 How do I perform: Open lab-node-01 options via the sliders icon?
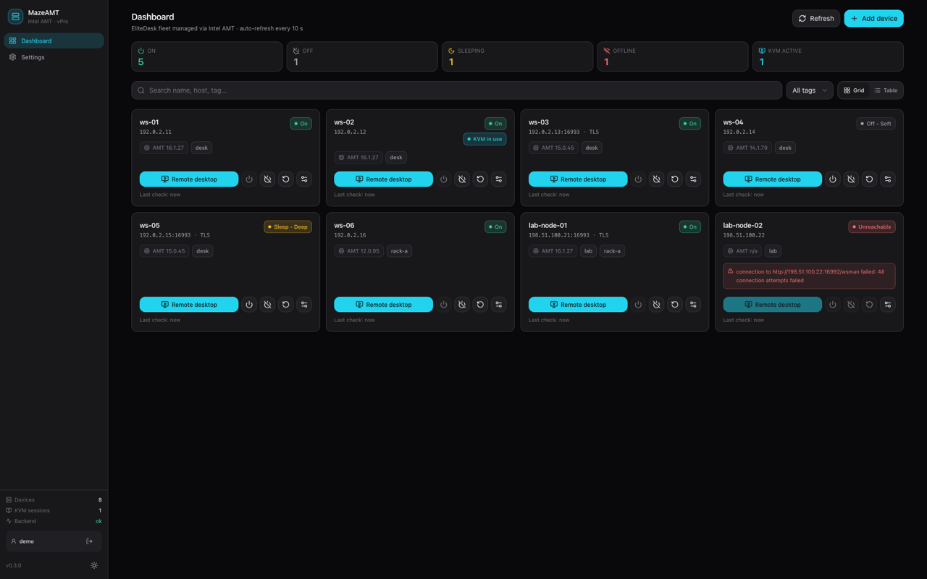tap(693, 305)
